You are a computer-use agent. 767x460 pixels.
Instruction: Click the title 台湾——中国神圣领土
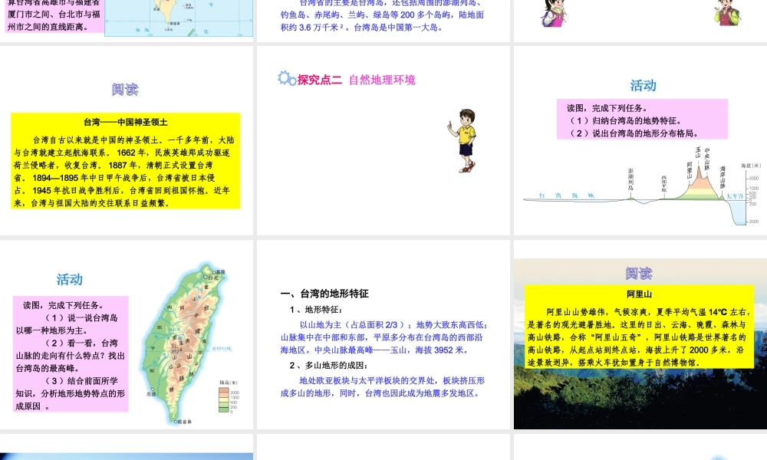(x=125, y=122)
